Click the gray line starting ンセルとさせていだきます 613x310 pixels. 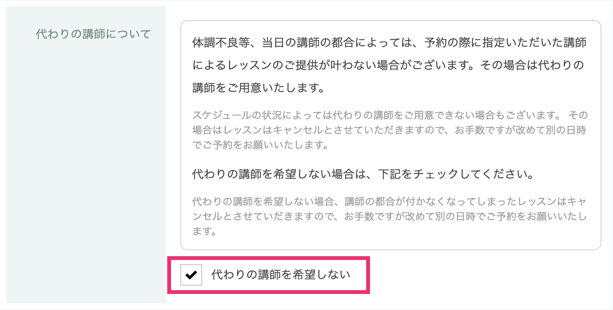[x=389, y=216]
